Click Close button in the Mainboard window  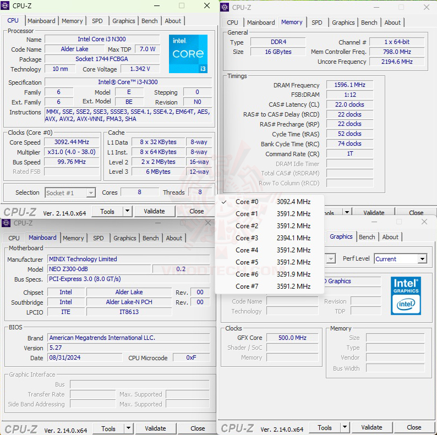tap(198, 428)
